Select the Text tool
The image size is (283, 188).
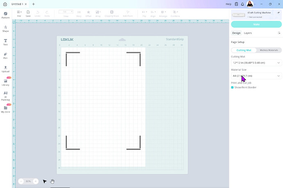point(5,42)
